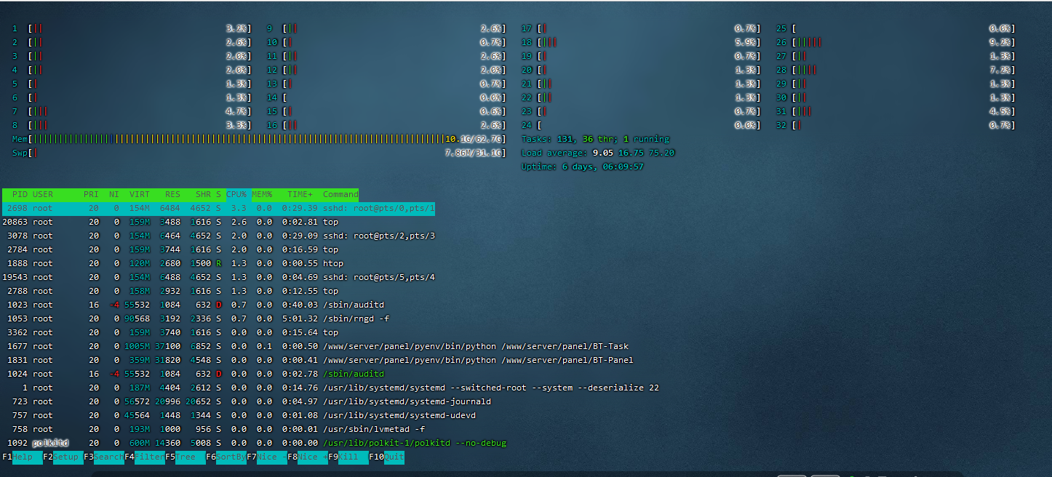Click the CPU 7 usage meter
Screen dimensions: 1052x477
(132, 111)
